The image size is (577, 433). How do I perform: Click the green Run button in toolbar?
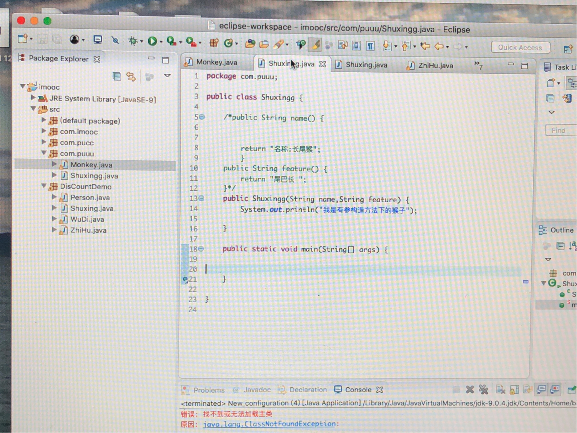(x=152, y=41)
